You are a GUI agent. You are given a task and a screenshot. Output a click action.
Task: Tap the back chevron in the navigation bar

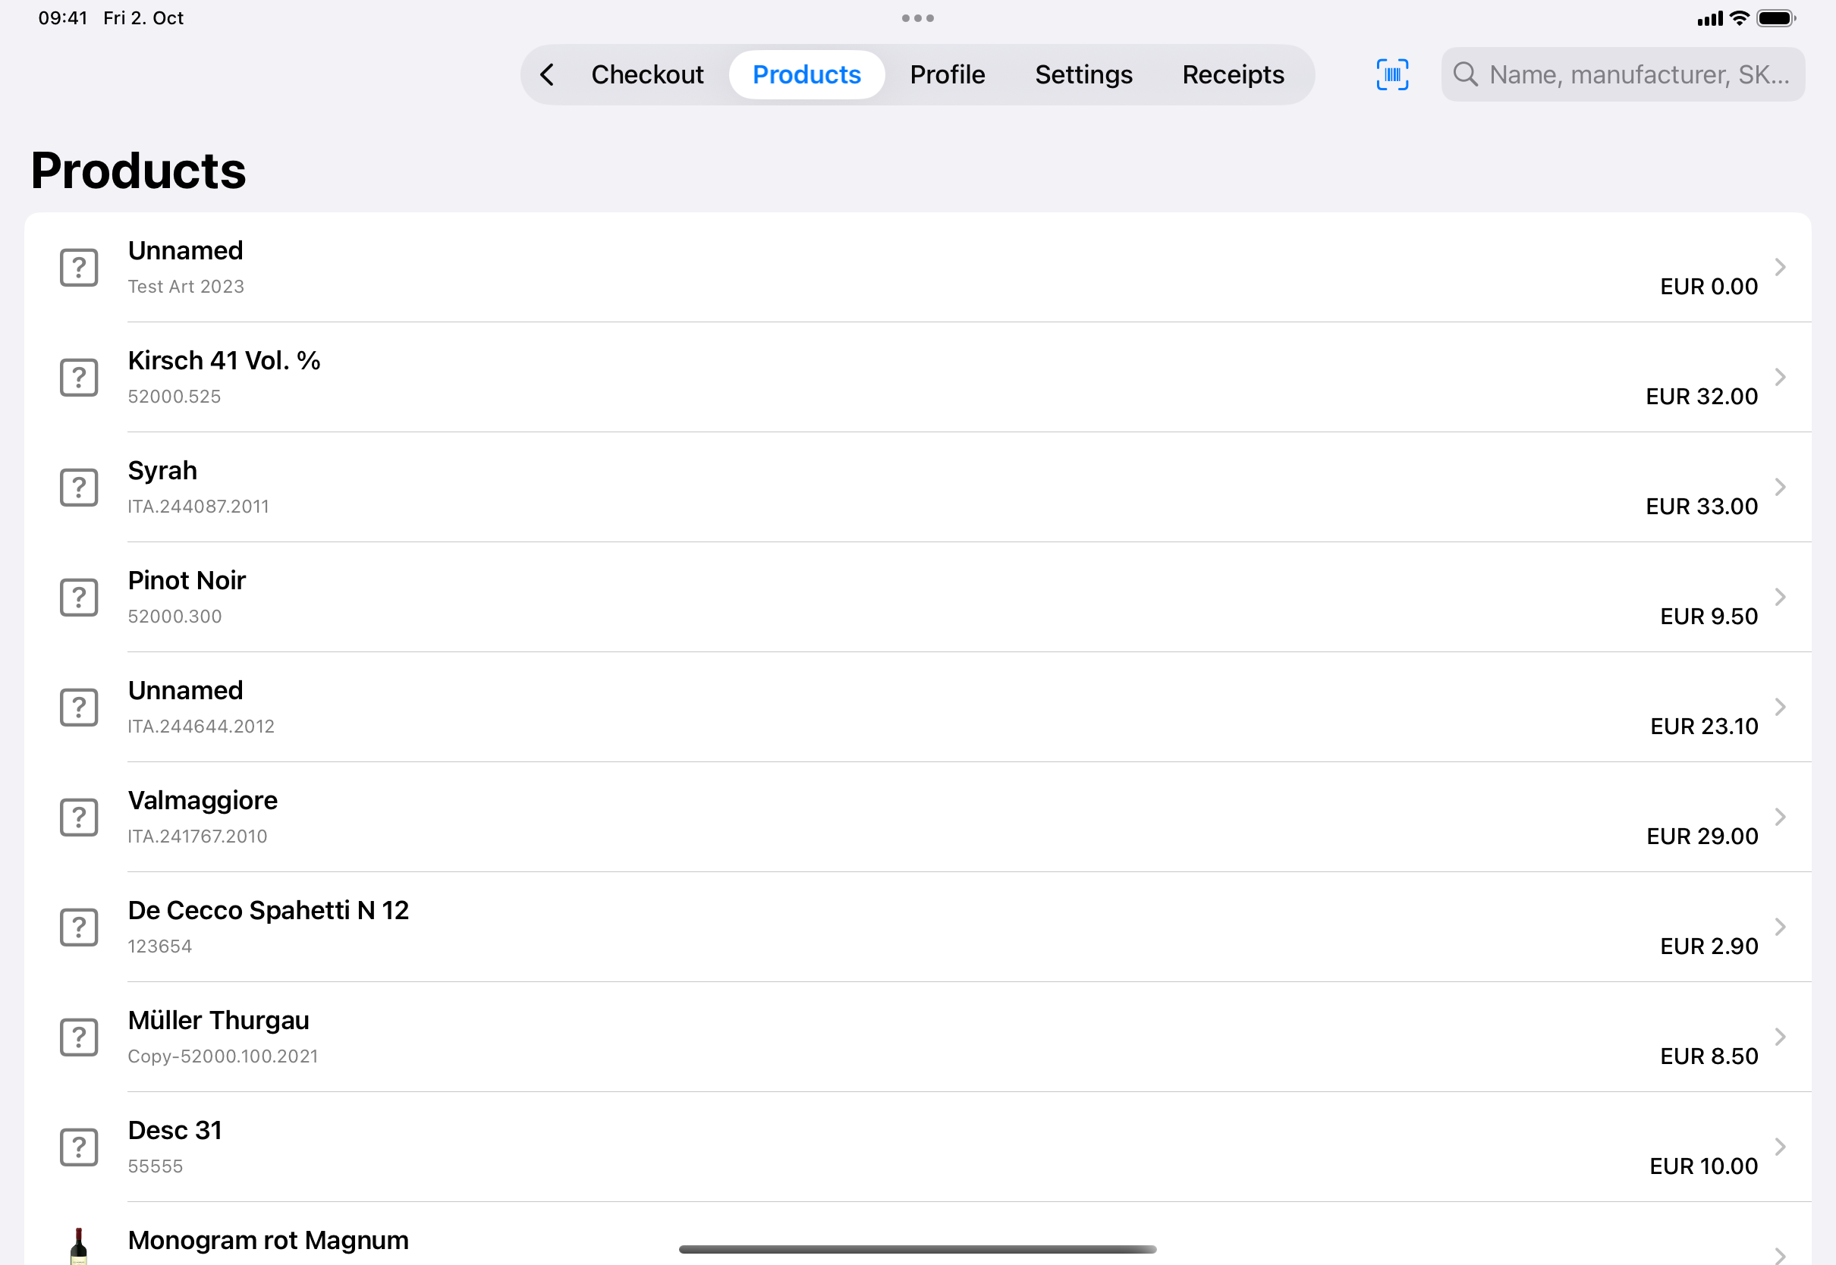point(547,74)
